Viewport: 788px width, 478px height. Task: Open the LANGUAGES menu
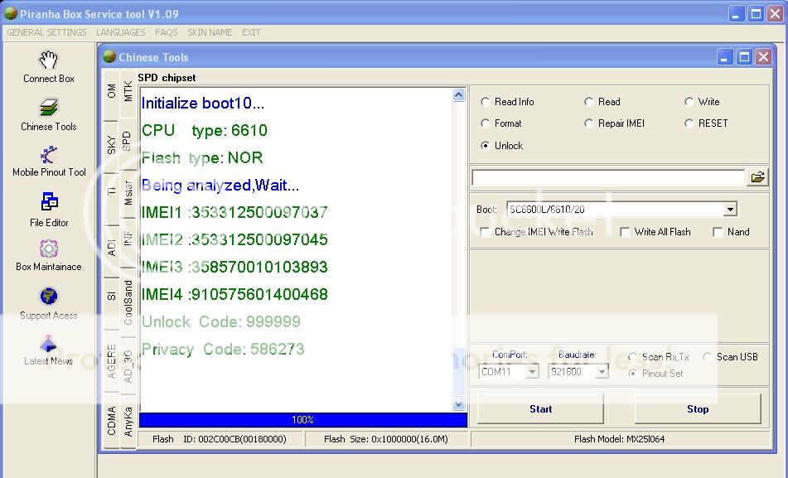(x=121, y=32)
